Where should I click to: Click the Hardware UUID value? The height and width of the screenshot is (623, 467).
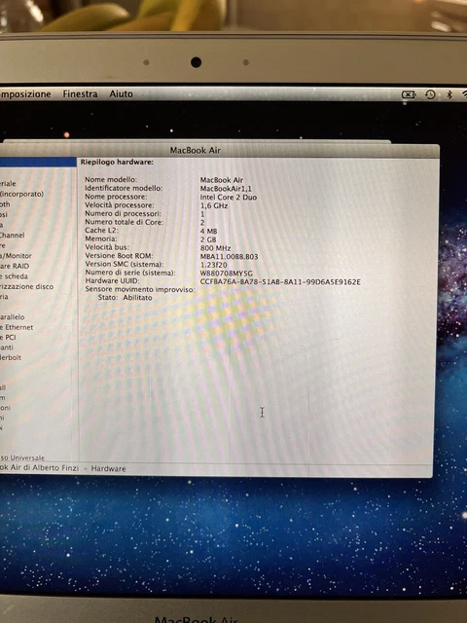280,282
